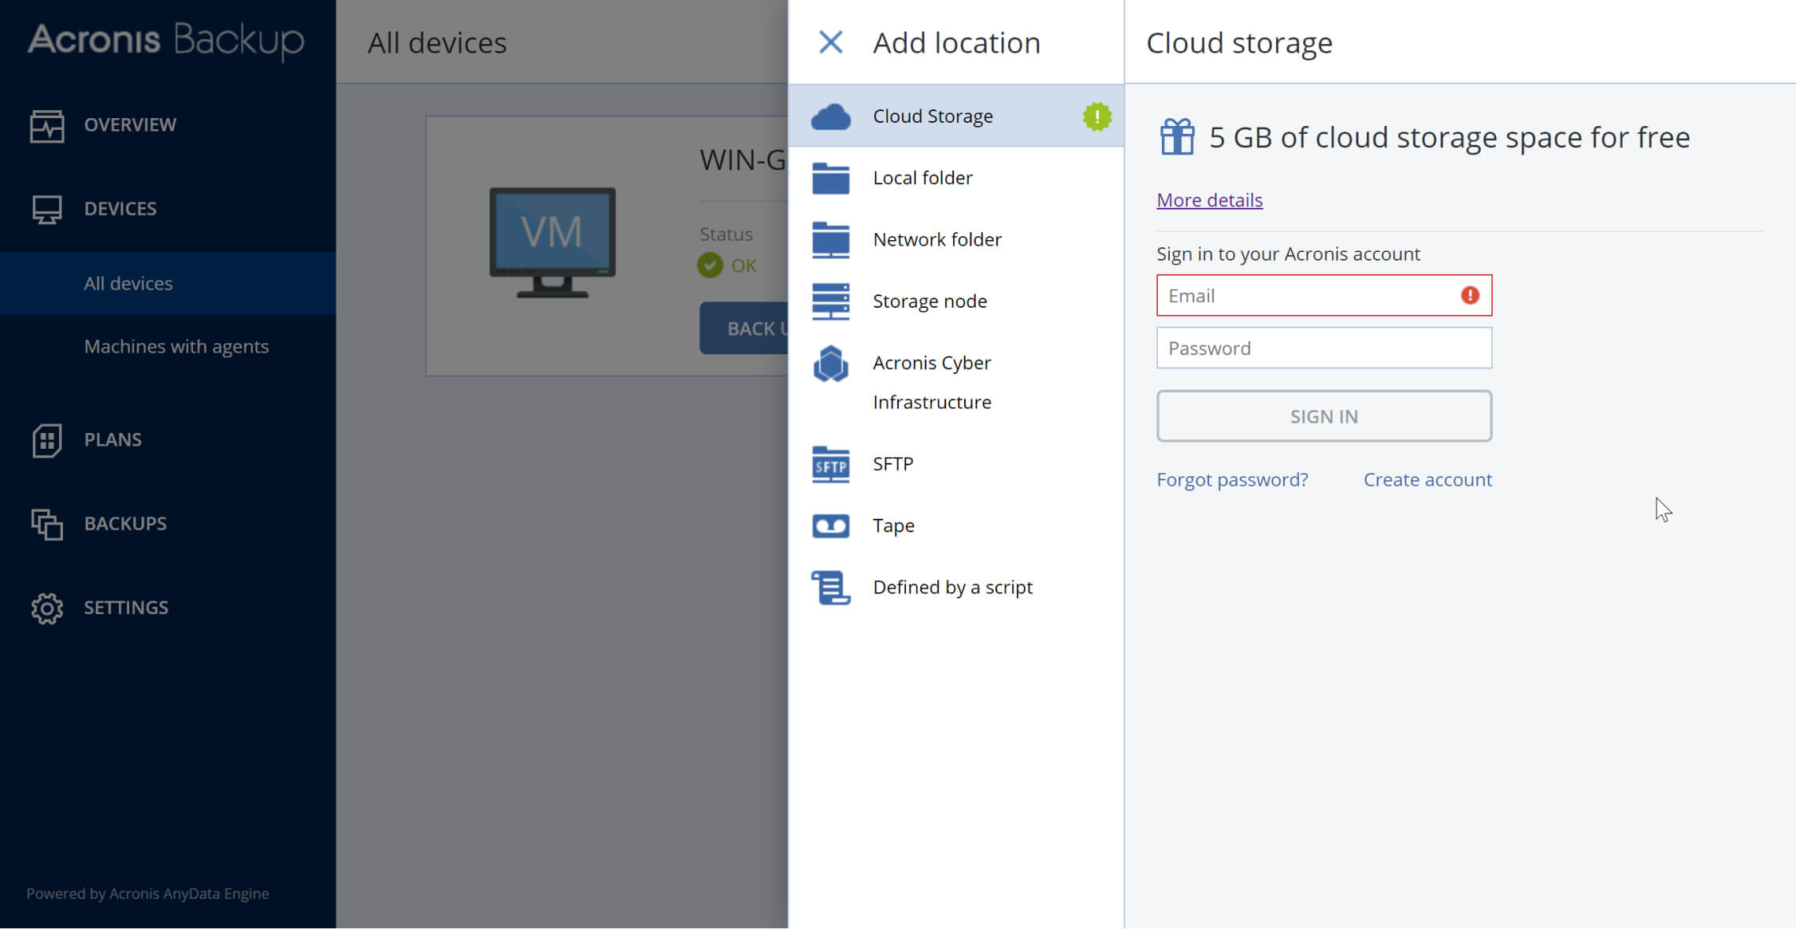Screen dimensions: 1796x929
Task: Pick the Tape location icon
Action: point(830,526)
